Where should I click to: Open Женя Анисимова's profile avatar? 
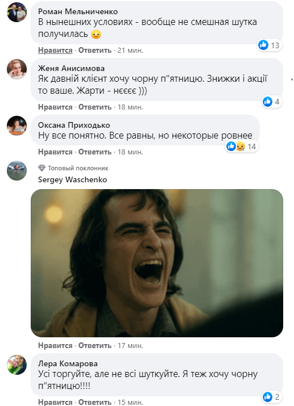coord(16,69)
